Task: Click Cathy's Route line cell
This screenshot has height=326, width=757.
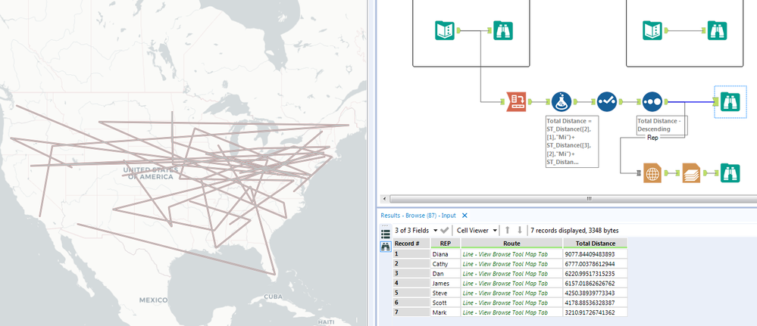Action: coord(511,264)
